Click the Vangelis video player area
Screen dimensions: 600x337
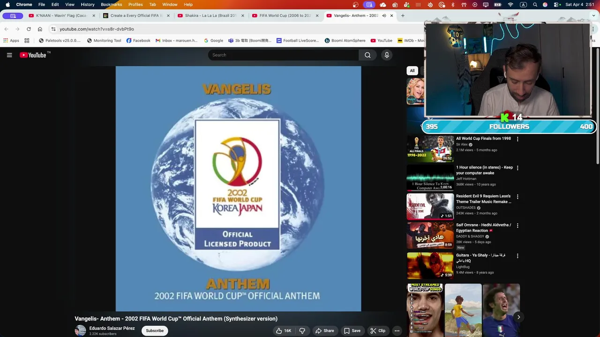(238, 189)
